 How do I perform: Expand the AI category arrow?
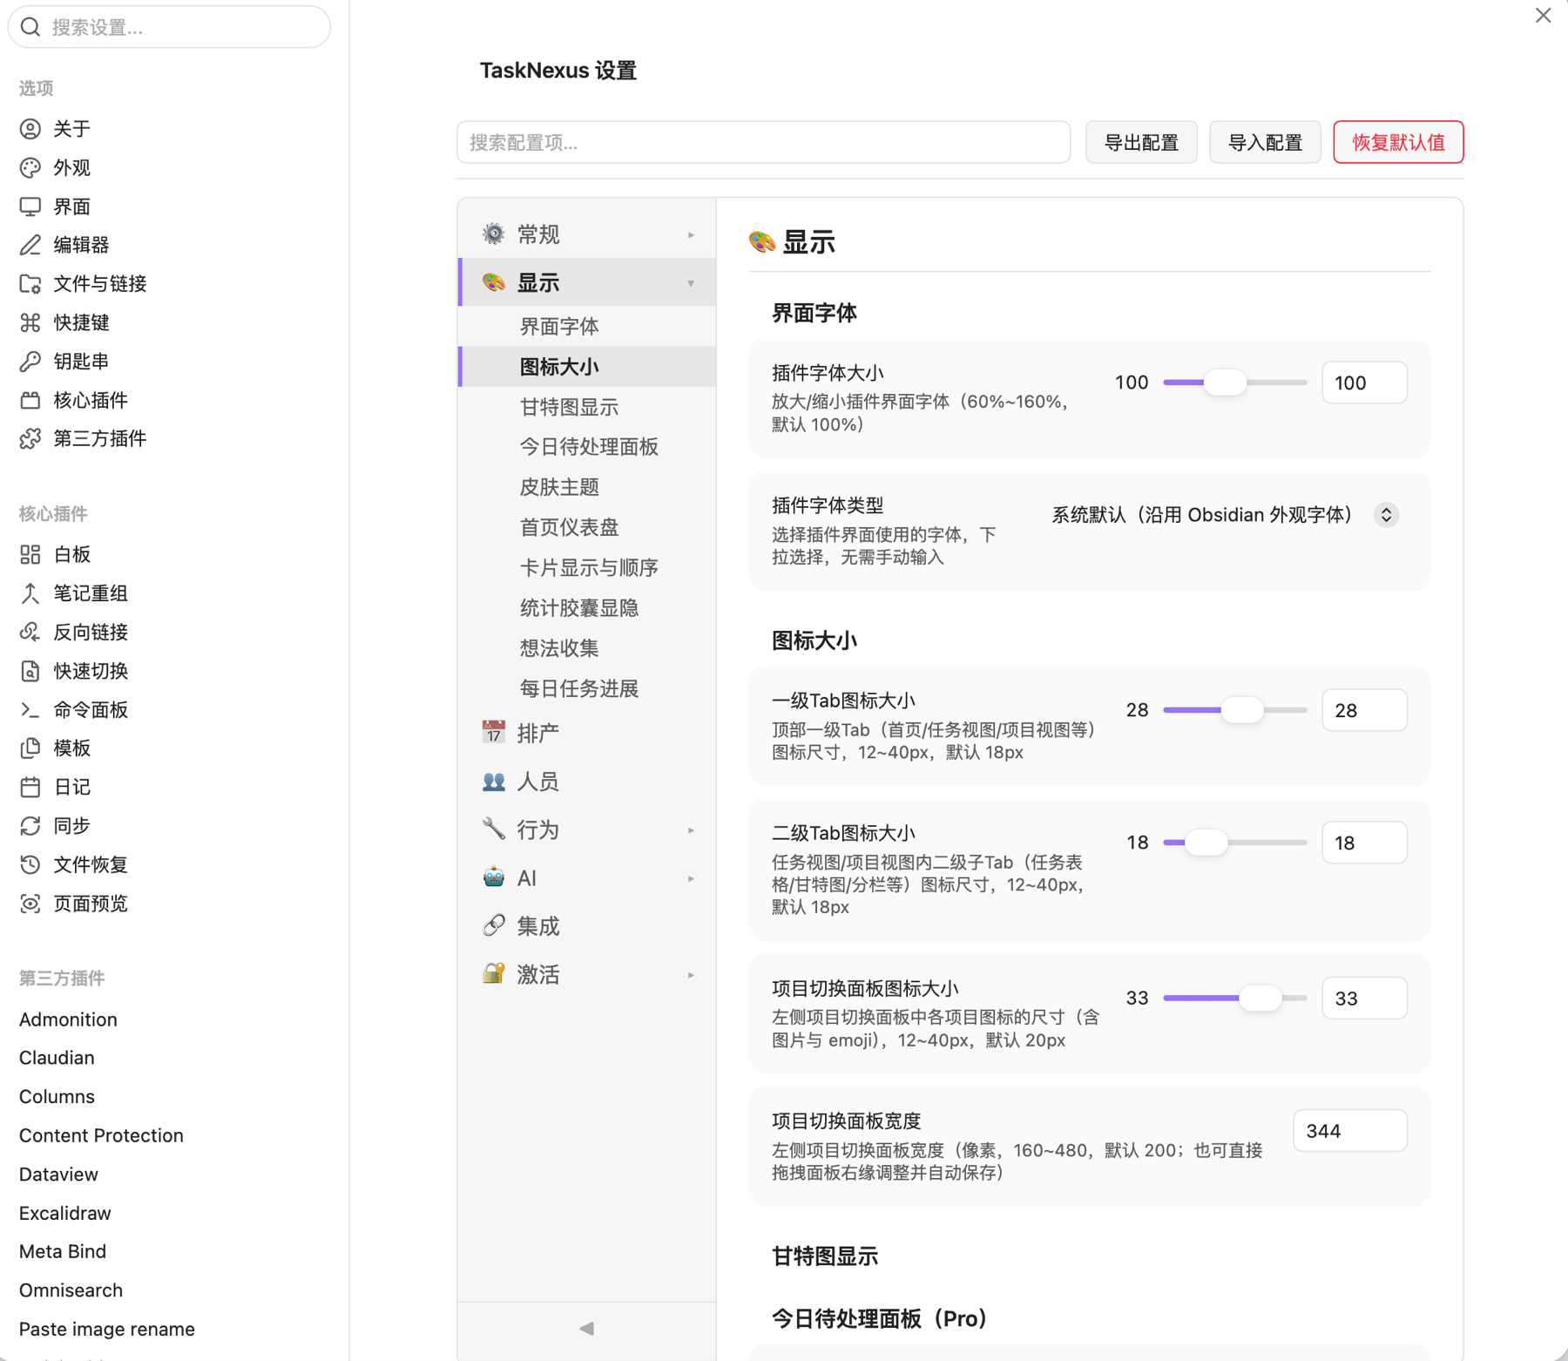[x=691, y=878]
